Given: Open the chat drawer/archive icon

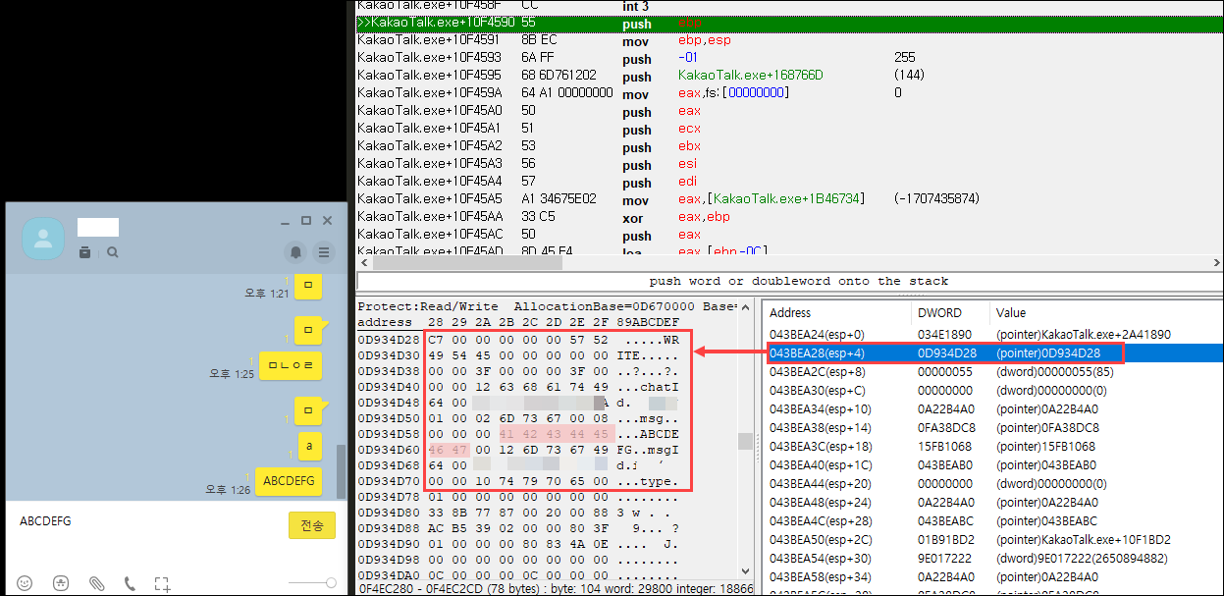Looking at the screenshot, I should [x=85, y=252].
